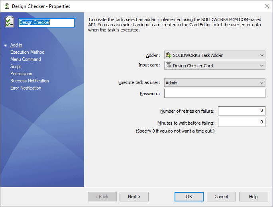Open Error Notification page
The height and width of the screenshot is (207, 273).
pos(26,88)
